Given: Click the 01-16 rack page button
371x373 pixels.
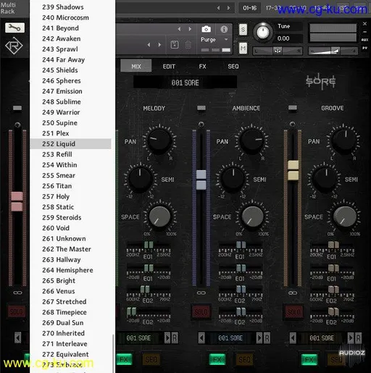Looking at the screenshot, I should 250,8.
